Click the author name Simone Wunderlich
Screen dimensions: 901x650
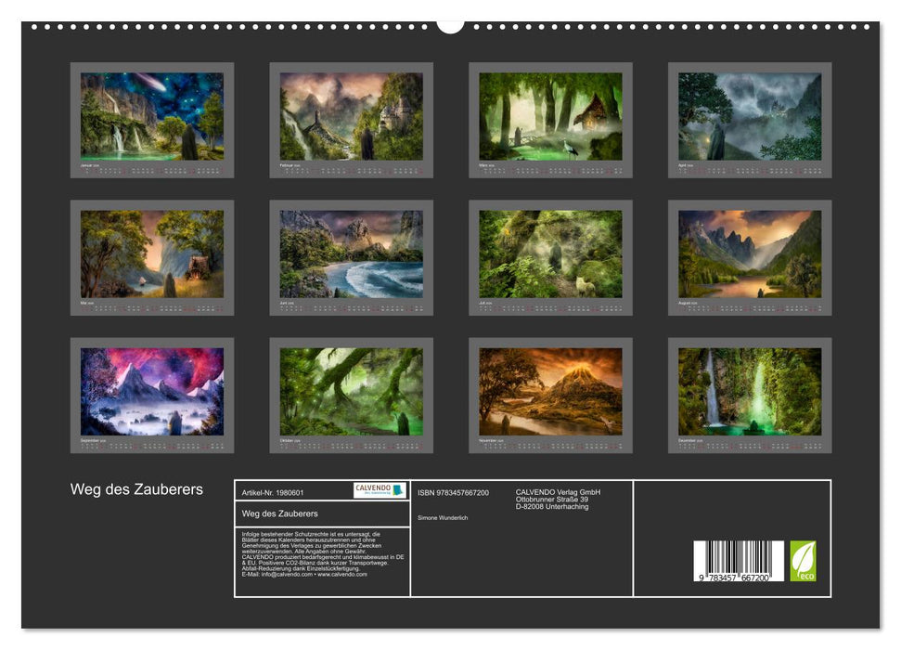tap(444, 517)
